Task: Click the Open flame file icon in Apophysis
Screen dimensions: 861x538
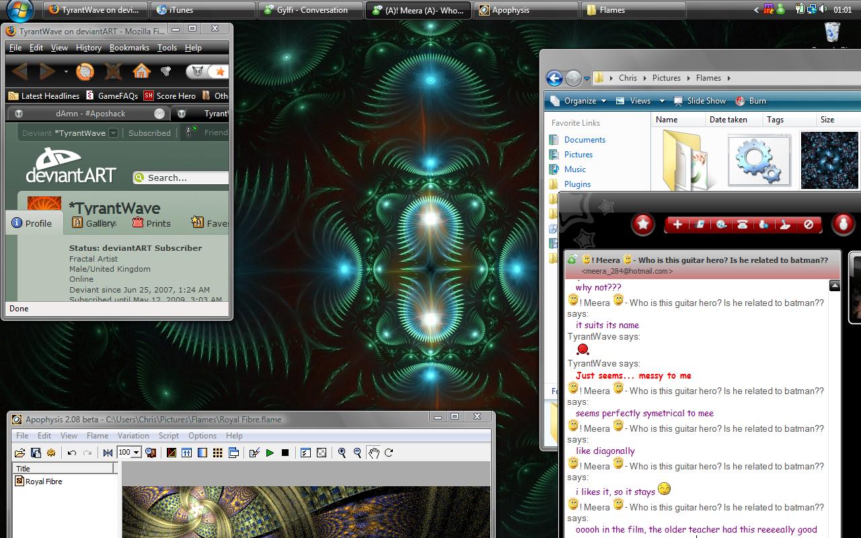Action: coord(20,453)
